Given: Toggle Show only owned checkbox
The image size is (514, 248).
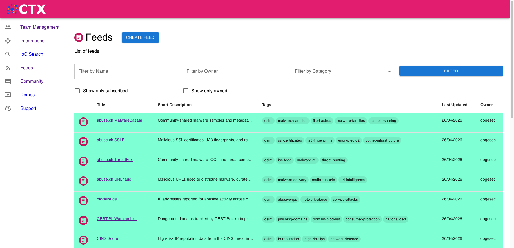Looking at the screenshot, I should point(186,91).
